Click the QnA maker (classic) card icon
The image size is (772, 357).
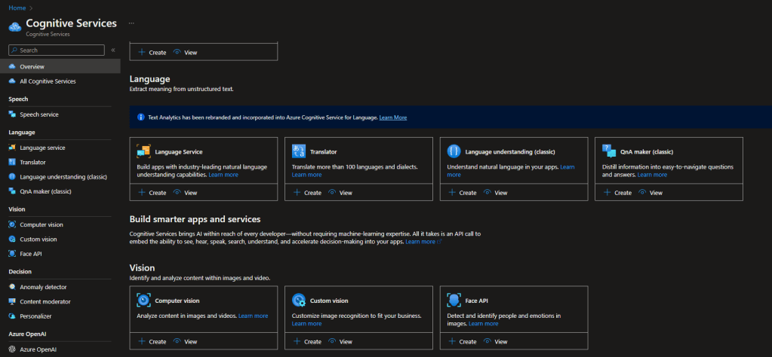[x=609, y=151]
